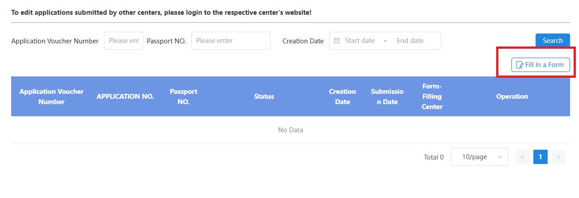Viewport: 579px width, 198px height.
Task: Open the 10/page page-size dropdown
Action: click(x=479, y=157)
